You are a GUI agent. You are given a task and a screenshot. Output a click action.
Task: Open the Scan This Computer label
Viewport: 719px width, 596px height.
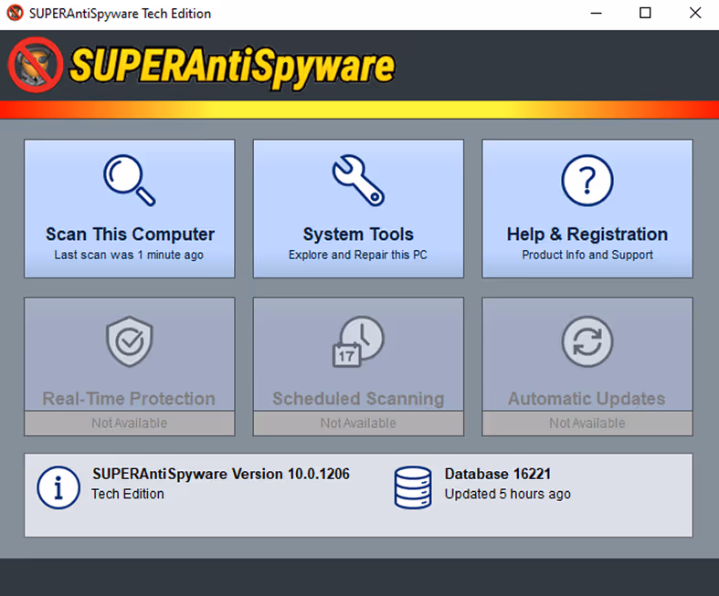pos(130,234)
